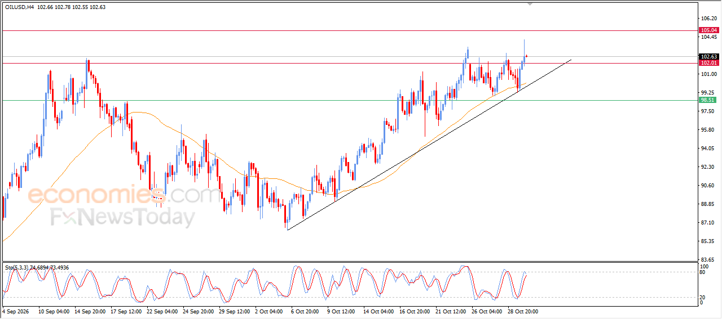Click the 101.00 price axis value
Viewport: 722px width, 319px height.
tap(709, 74)
